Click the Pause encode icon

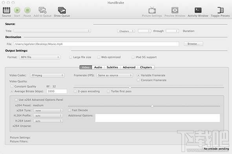27,10
